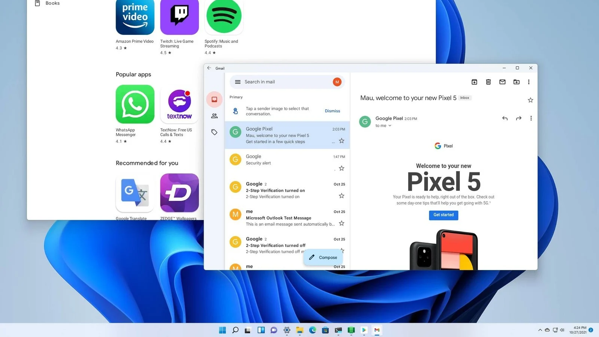Delete the open email with trash icon
This screenshot has height=337, width=599.
tap(488, 82)
